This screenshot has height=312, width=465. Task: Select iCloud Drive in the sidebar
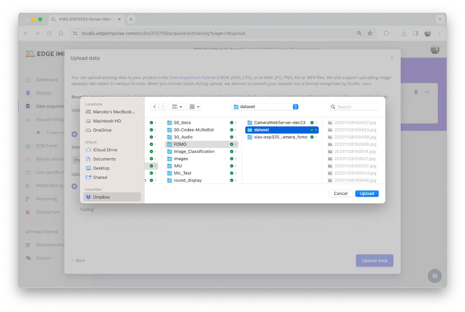coord(105,150)
